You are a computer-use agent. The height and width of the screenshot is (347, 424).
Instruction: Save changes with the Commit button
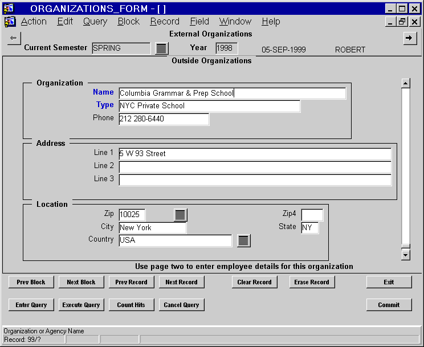tap(389, 305)
